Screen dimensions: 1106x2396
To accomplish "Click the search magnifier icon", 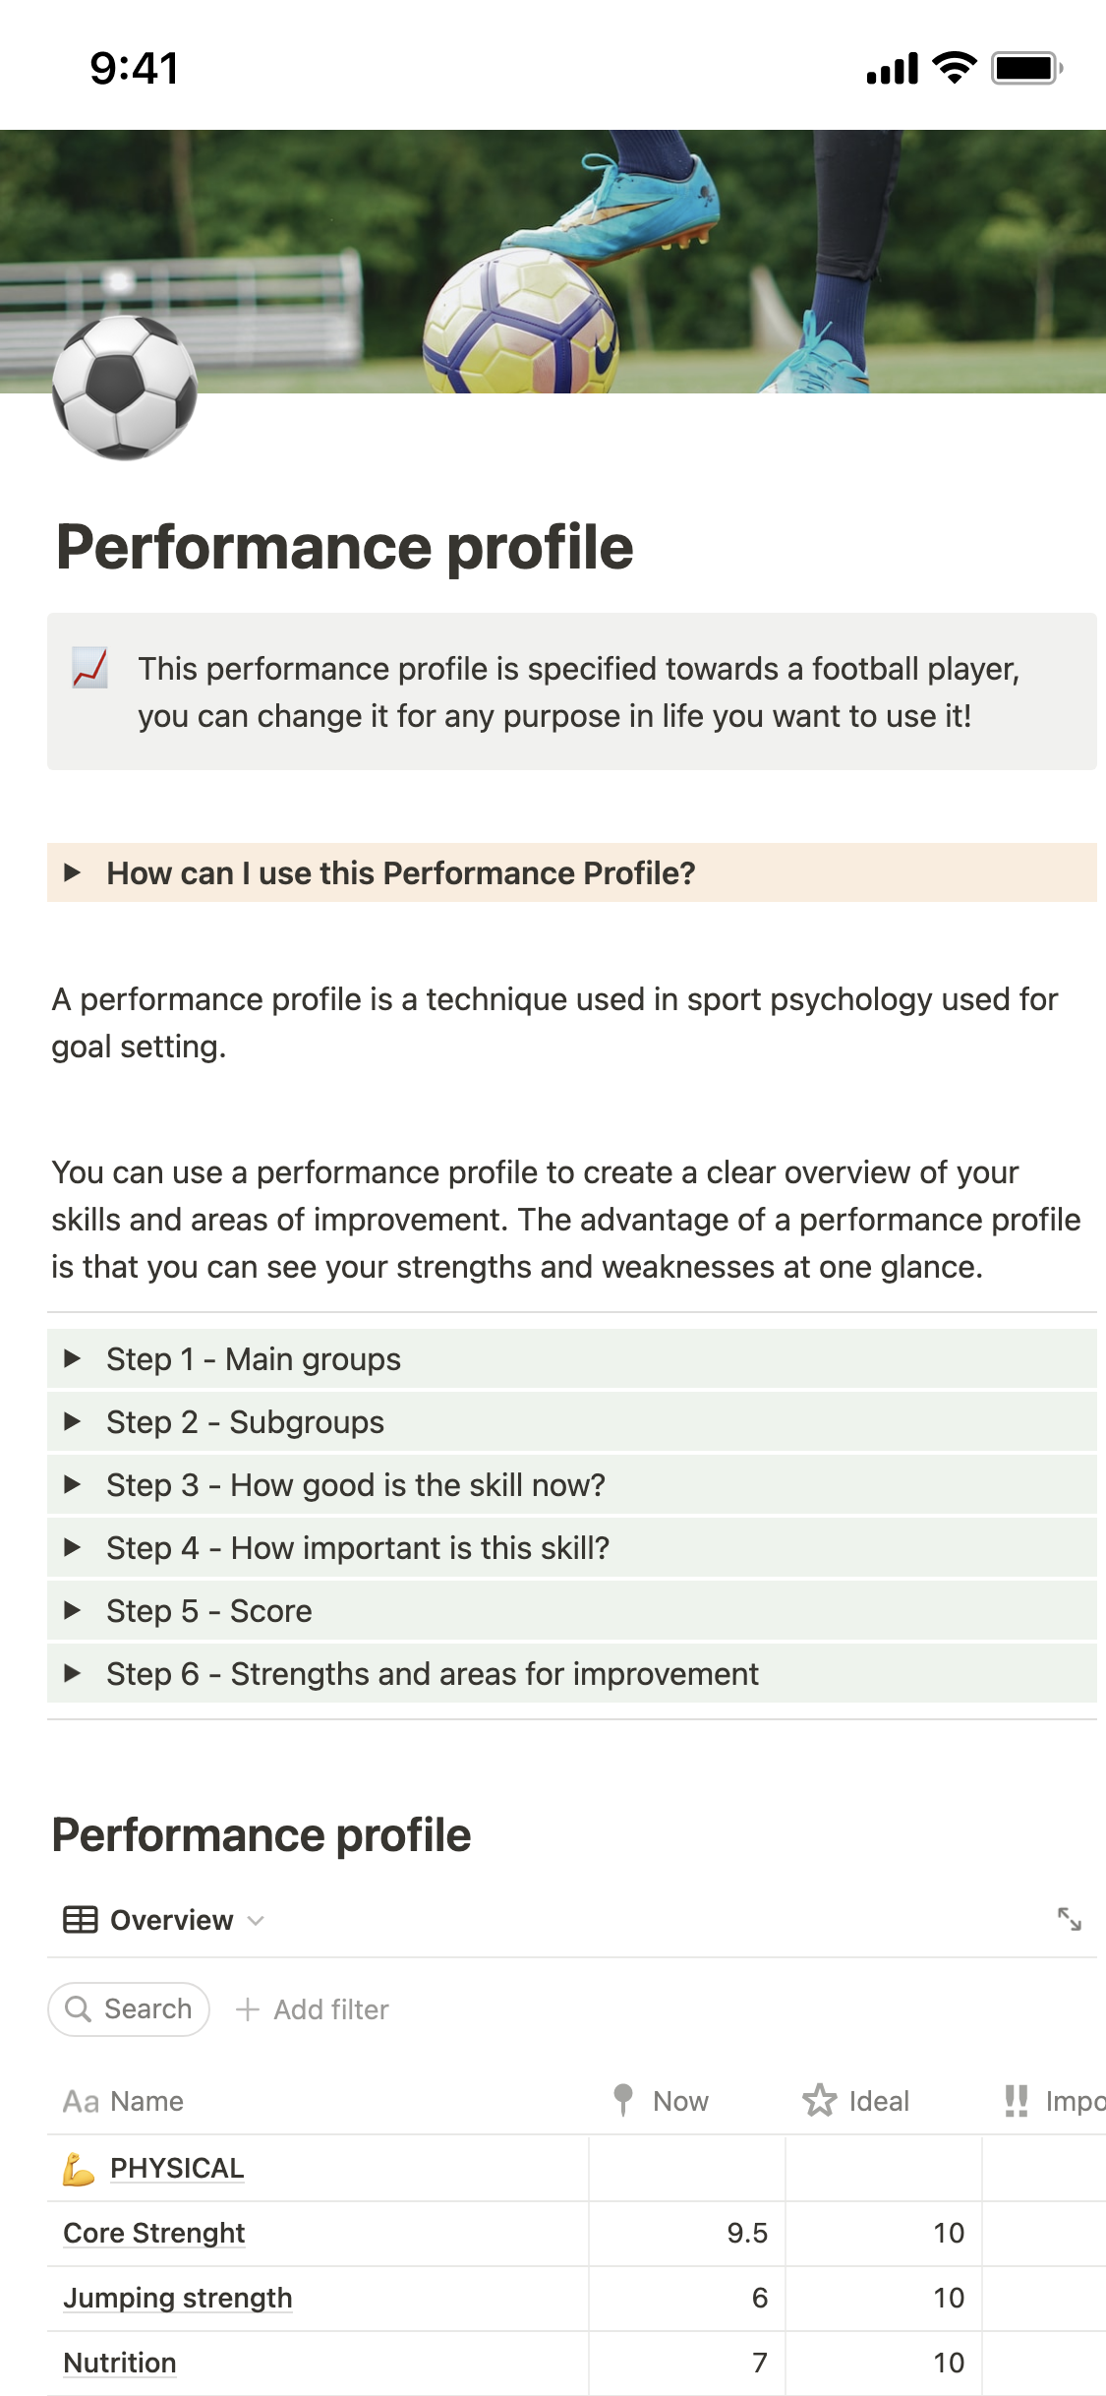I will click(x=78, y=2008).
